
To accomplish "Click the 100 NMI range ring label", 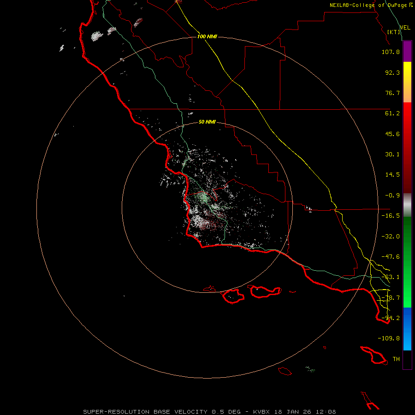I will click(207, 36).
